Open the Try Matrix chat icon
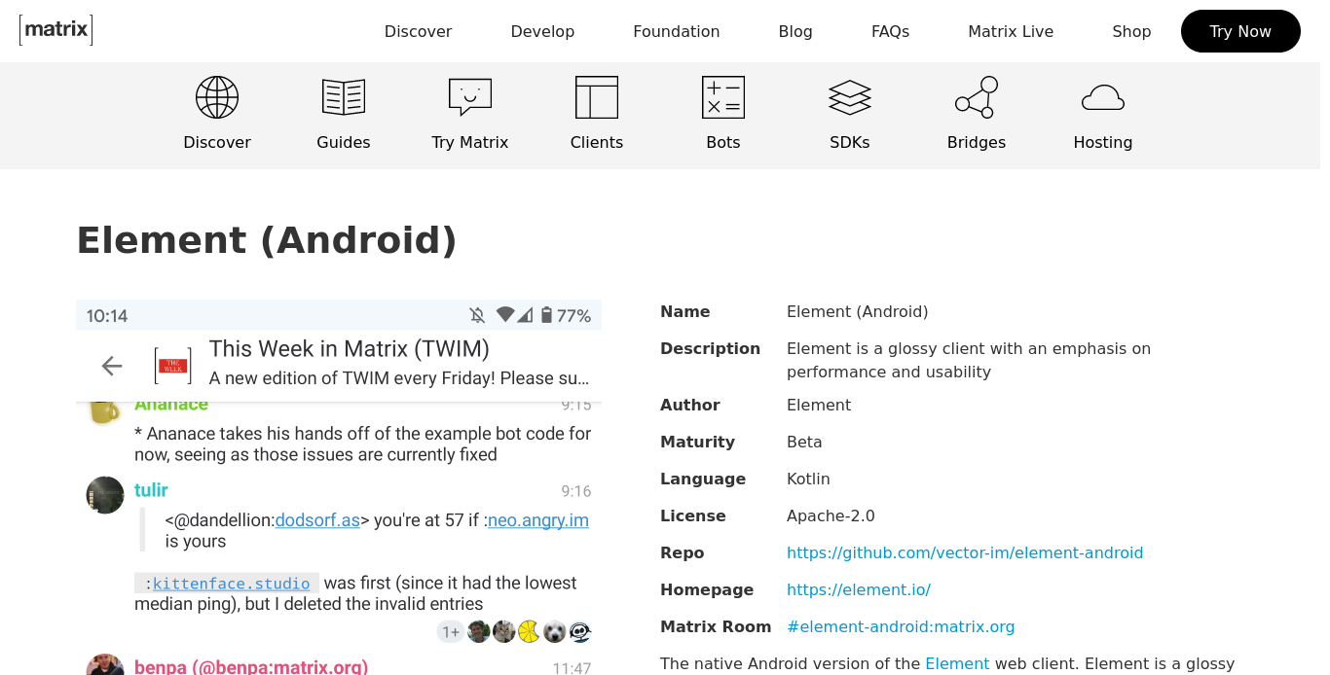 click(470, 97)
